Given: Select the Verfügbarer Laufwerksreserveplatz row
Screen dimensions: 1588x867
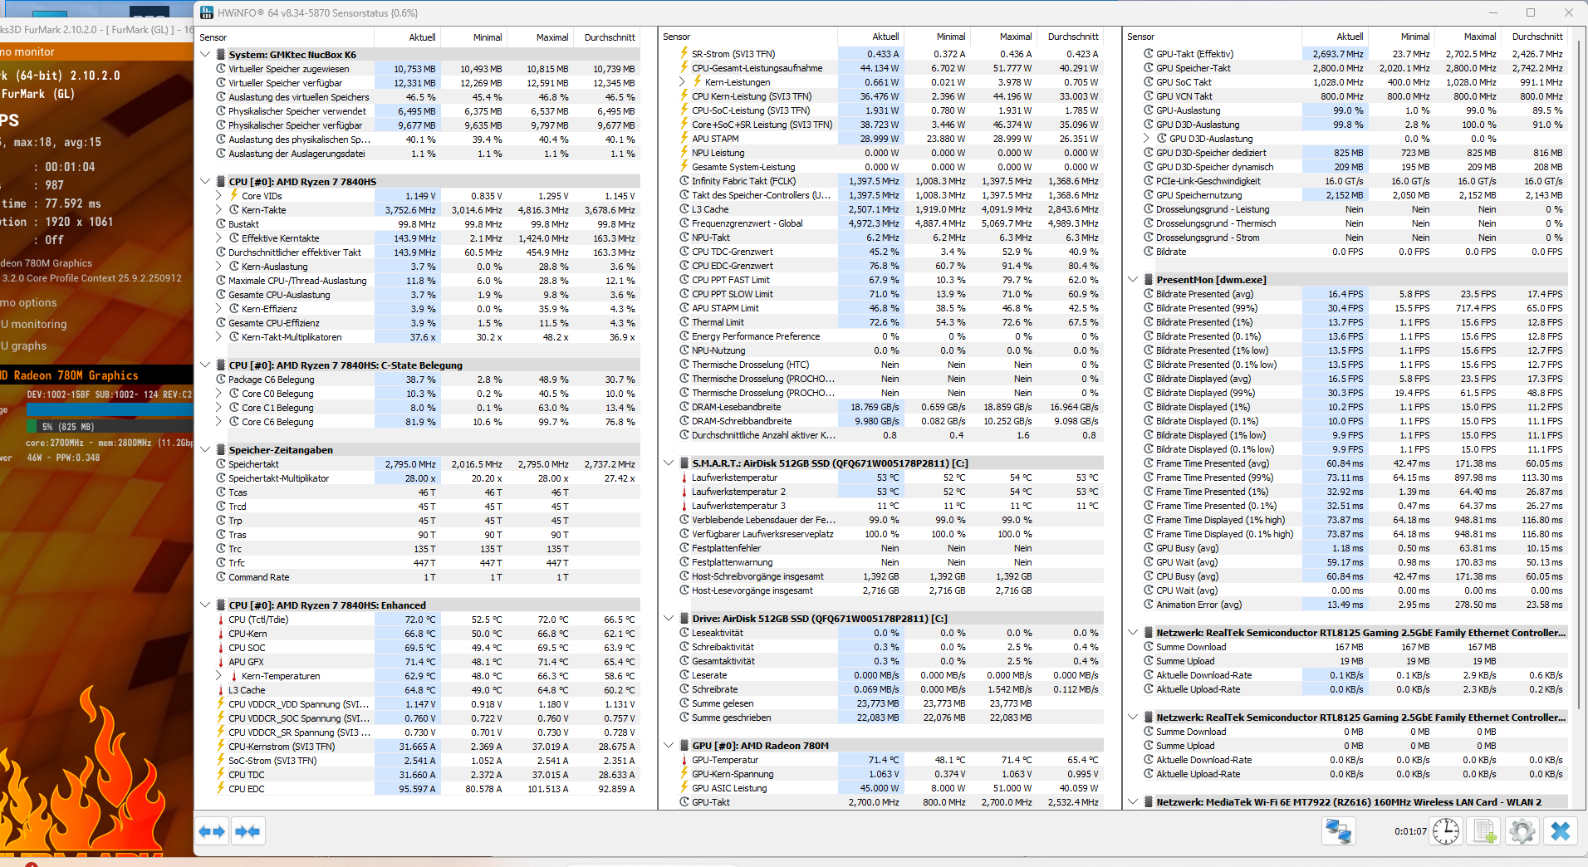Looking at the screenshot, I should coord(890,534).
